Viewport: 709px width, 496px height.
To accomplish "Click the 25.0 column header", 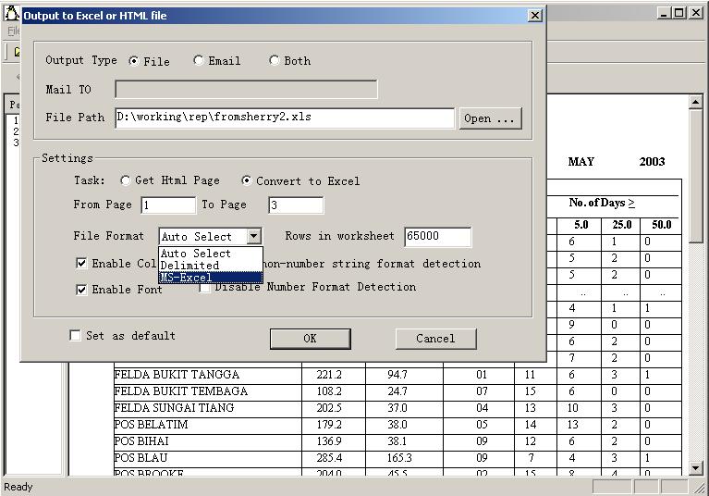I will tap(622, 225).
